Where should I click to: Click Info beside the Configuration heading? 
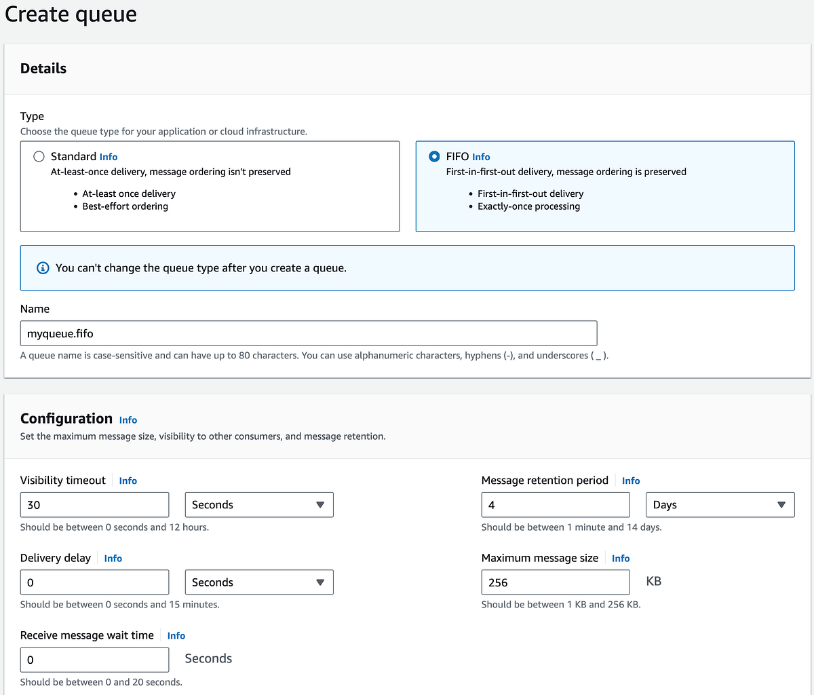[128, 419]
